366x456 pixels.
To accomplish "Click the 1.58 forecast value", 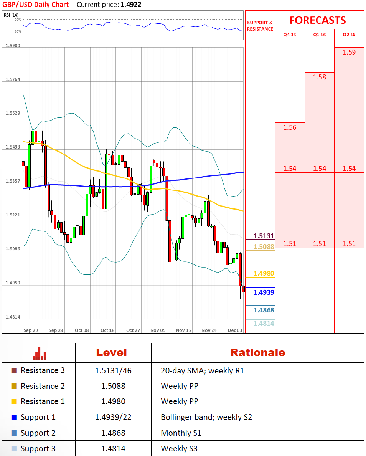I will click(x=320, y=77).
